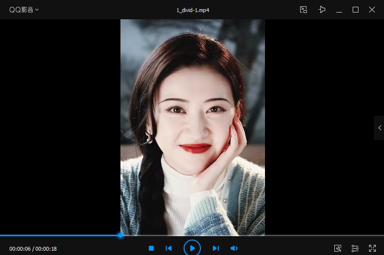
Task: Open playback adjustment sliders settings
Action: pyautogui.click(x=355, y=248)
